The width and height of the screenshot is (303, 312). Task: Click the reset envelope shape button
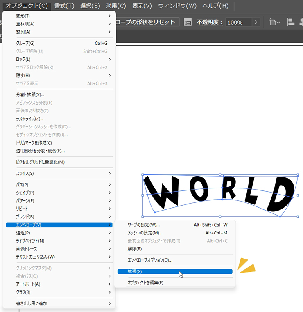pos(147,22)
